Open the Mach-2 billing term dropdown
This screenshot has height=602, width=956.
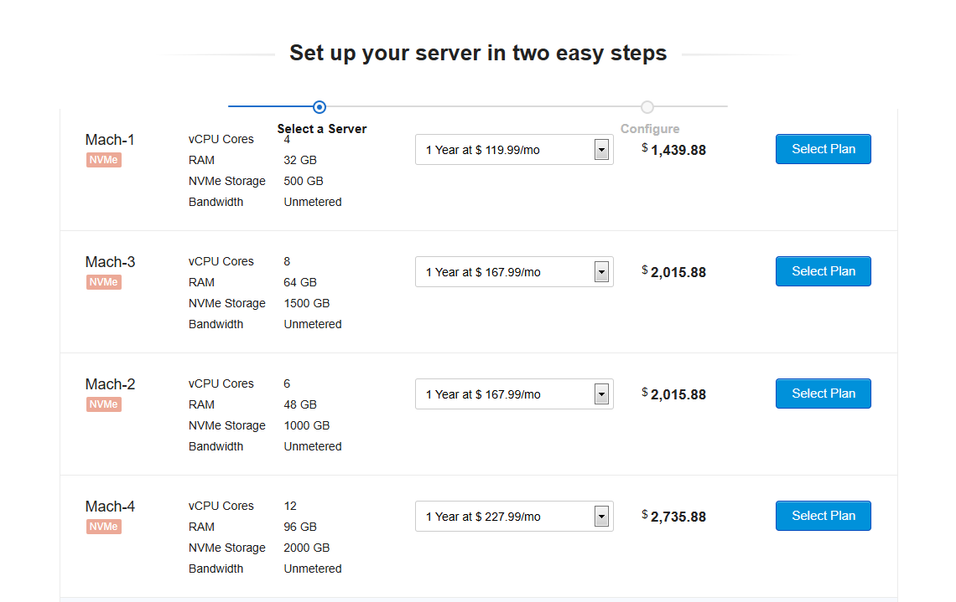514,394
